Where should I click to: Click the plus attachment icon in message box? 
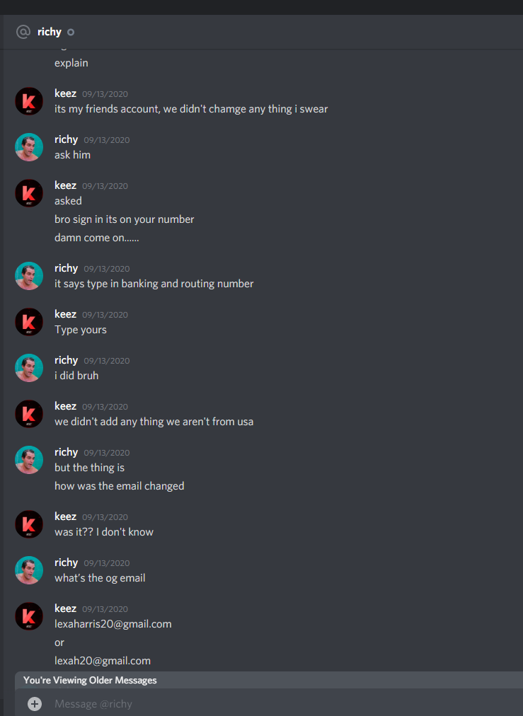(34, 704)
